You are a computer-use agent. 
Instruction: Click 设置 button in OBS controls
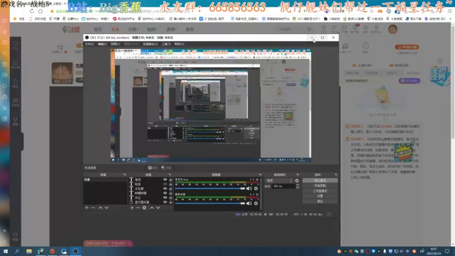[320, 196]
